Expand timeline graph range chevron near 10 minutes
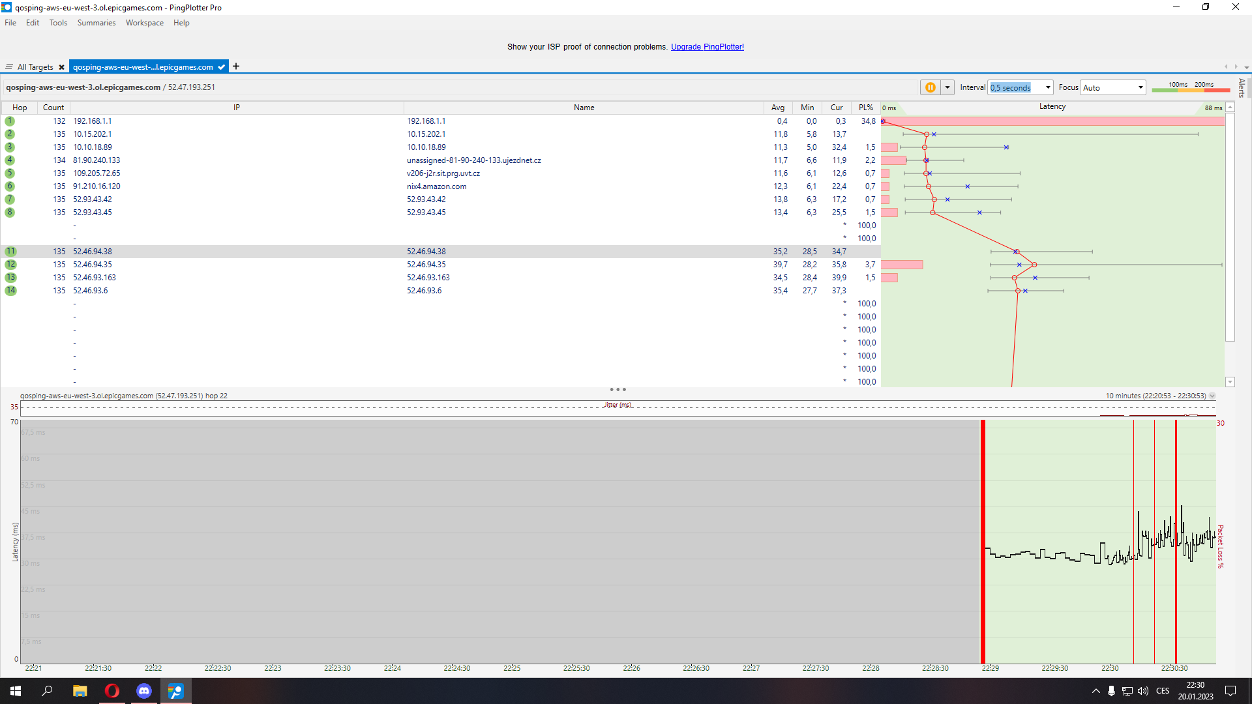This screenshot has width=1252, height=704. (1212, 396)
